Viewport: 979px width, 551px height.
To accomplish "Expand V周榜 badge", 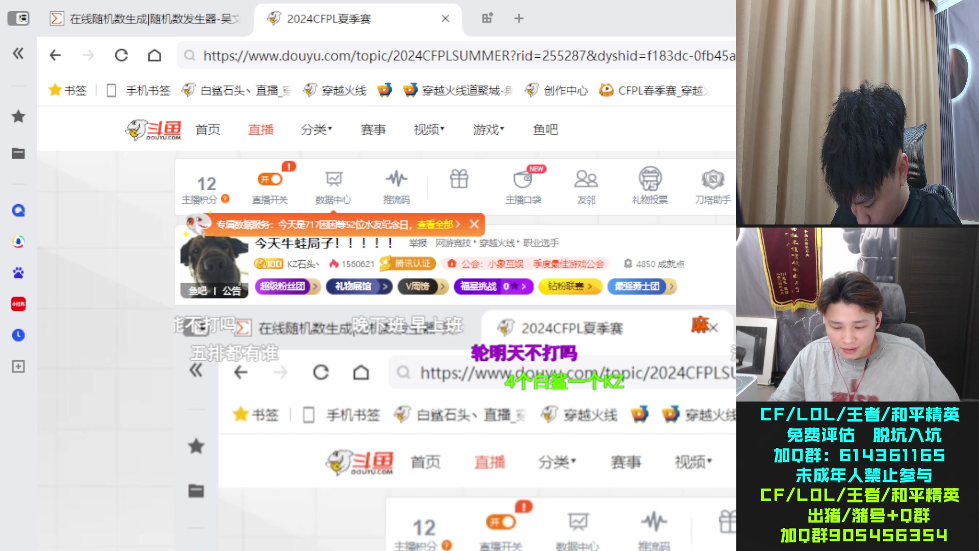I will coord(423,286).
